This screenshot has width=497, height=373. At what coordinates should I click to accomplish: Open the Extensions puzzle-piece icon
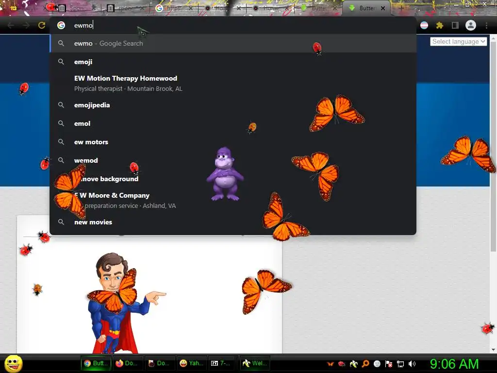(x=439, y=25)
